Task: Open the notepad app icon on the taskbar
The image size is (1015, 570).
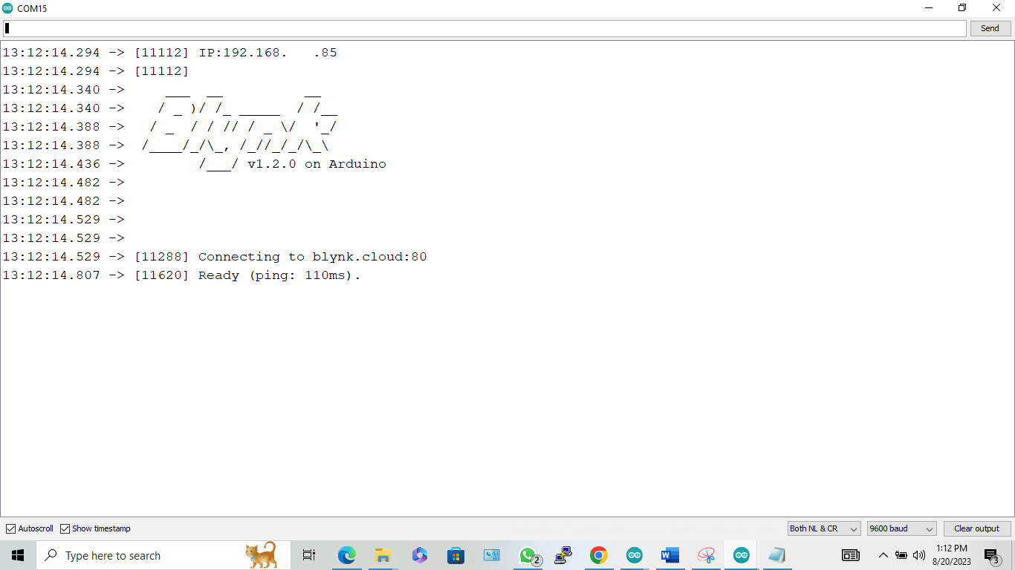Action: pyautogui.click(x=776, y=555)
